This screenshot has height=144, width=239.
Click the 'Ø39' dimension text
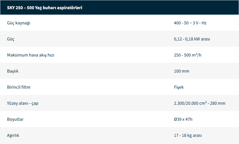pos(177,119)
